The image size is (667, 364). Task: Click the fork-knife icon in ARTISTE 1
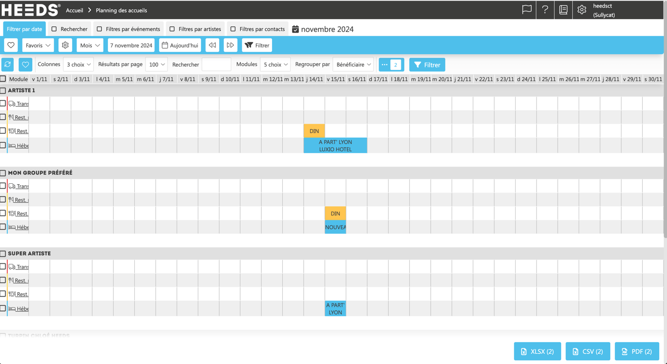[11, 117]
